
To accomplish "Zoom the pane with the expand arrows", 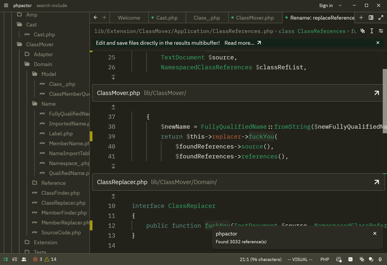I will (381, 17).
